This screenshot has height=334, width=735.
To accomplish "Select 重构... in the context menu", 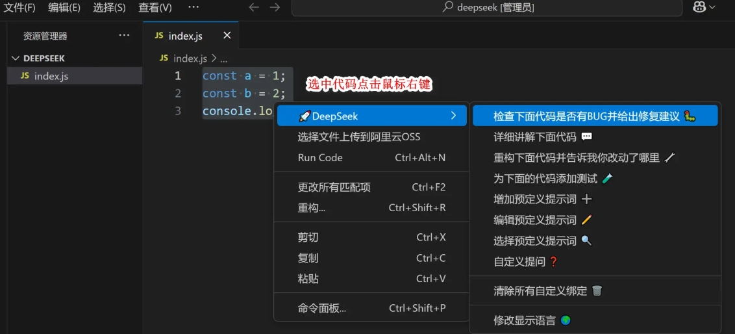I will [x=371, y=208].
